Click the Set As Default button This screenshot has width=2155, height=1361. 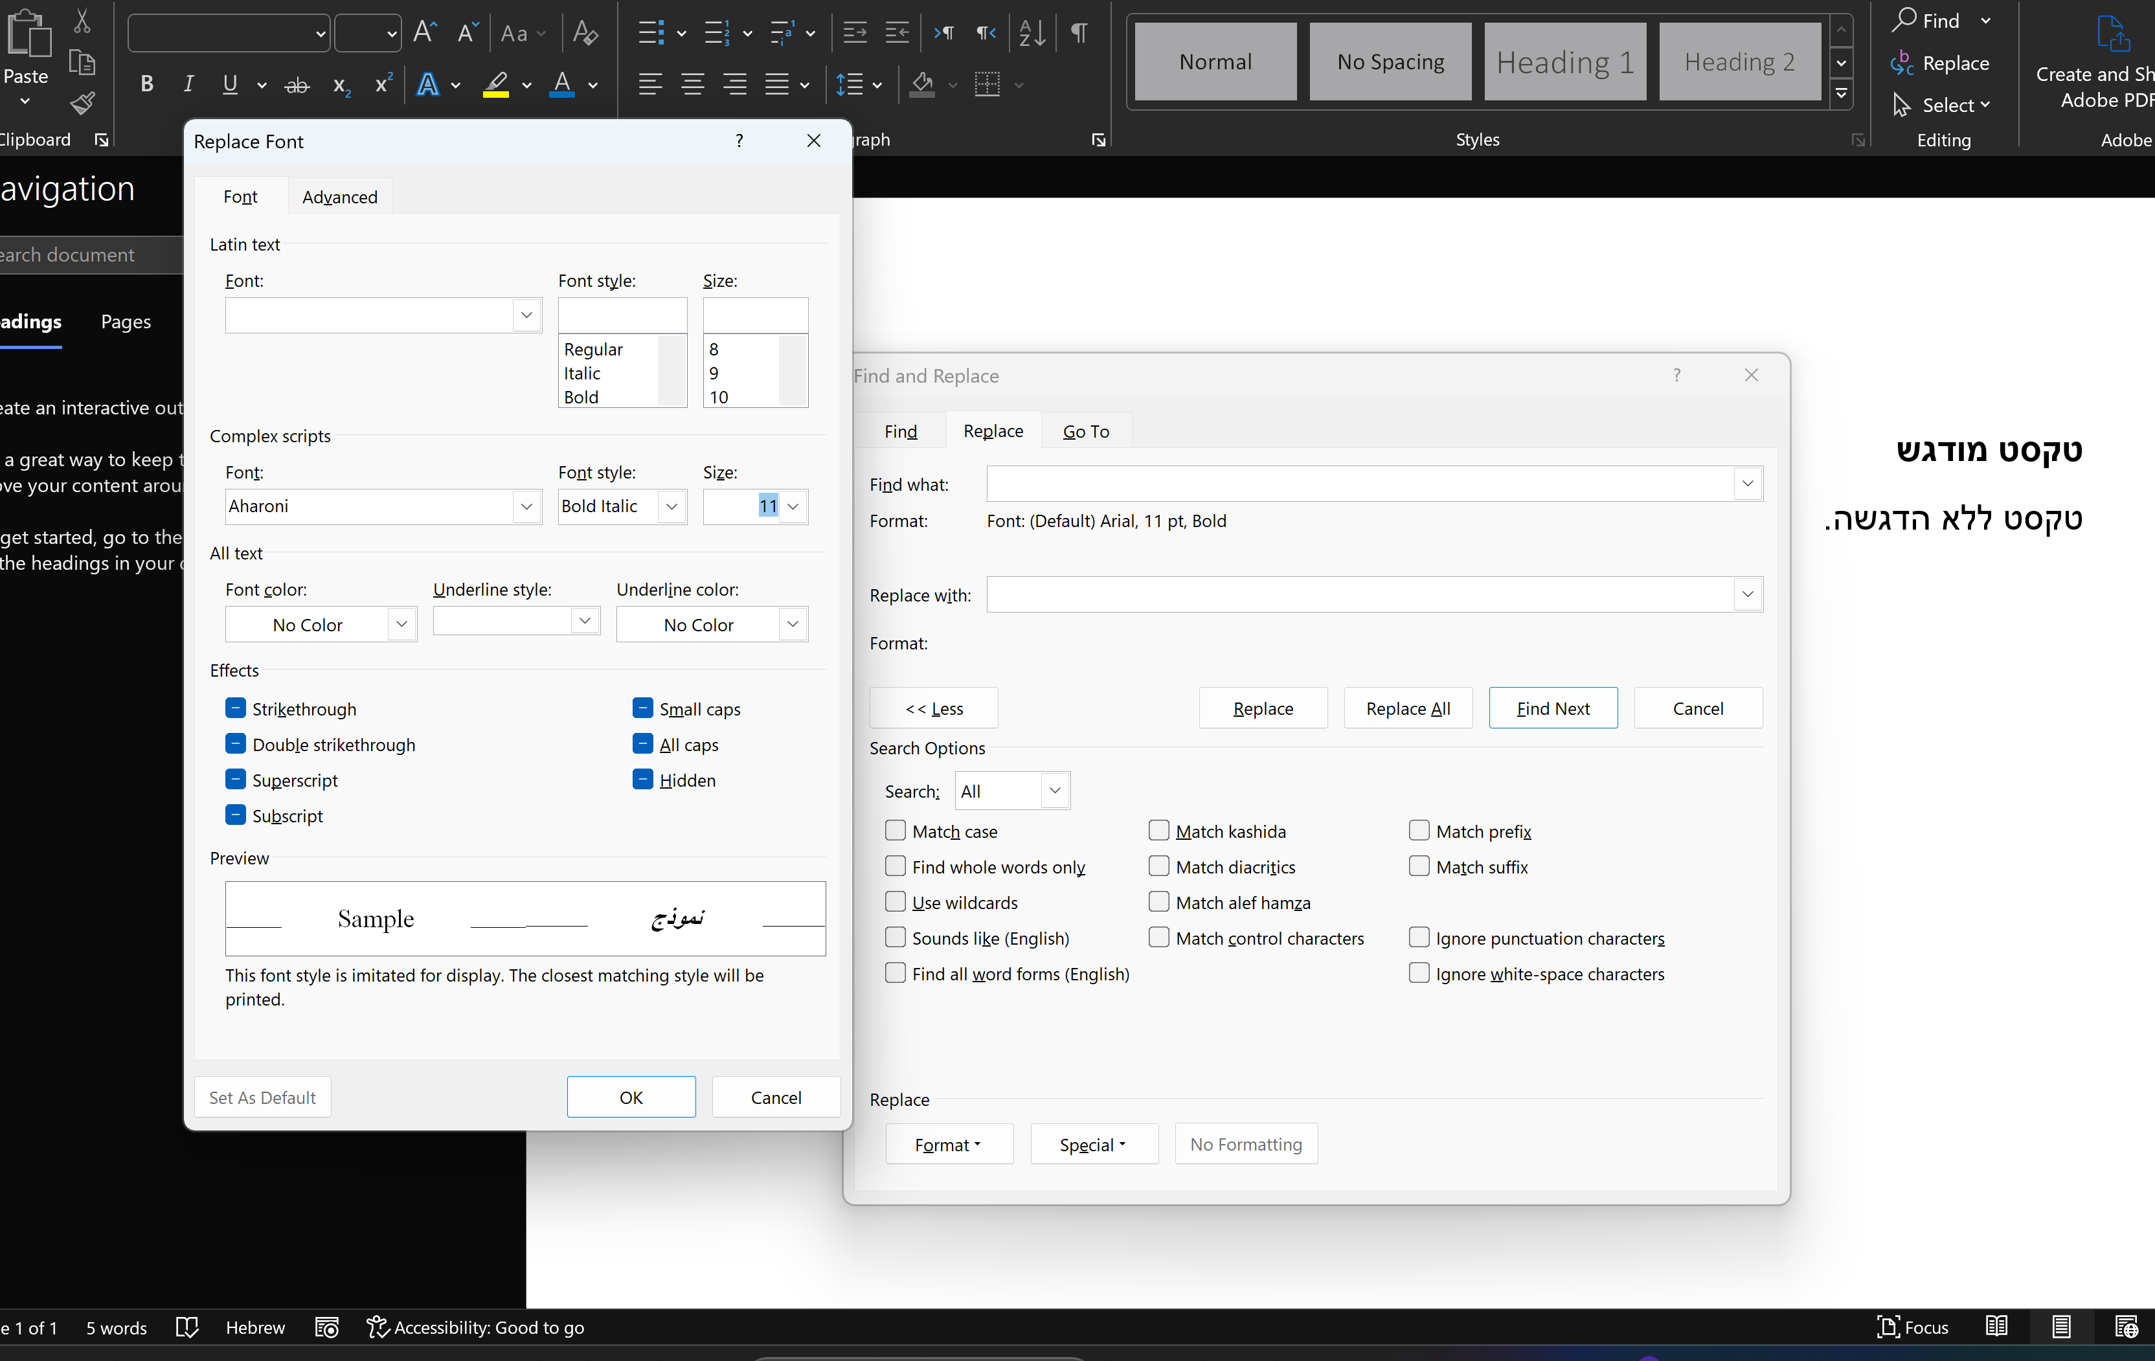pyautogui.click(x=262, y=1097)
